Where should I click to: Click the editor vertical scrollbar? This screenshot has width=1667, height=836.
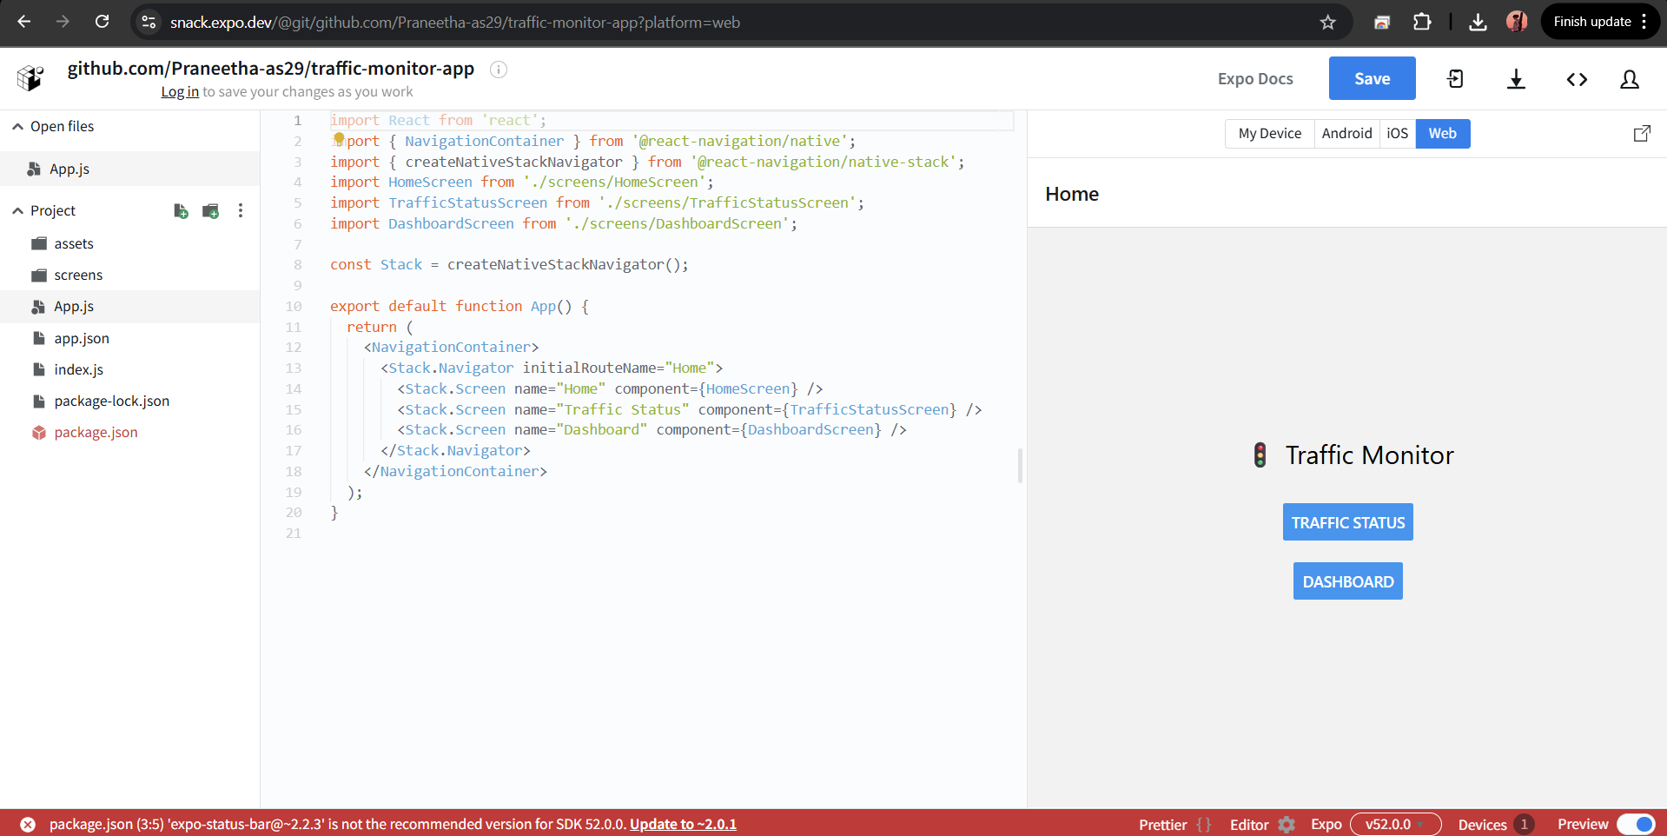click(x=1020, y=465)
